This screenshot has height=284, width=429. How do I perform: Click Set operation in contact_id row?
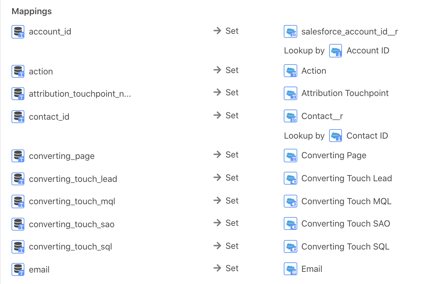coord(226,116)
